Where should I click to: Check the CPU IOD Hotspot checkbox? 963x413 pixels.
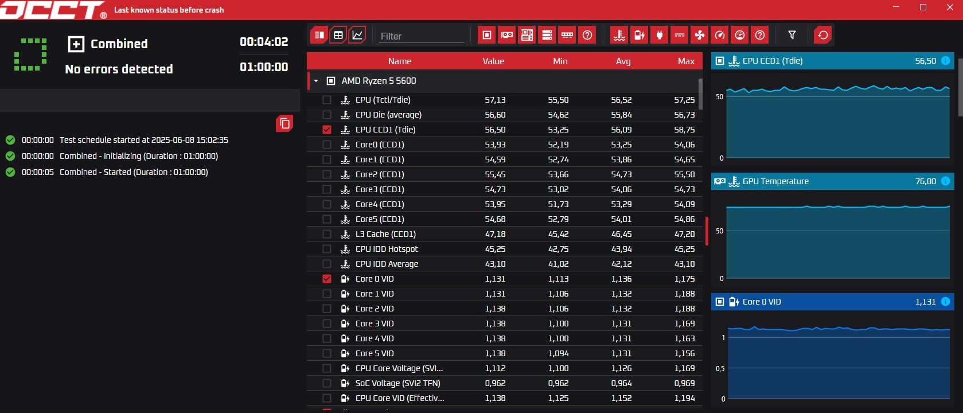(x=327, y=249)
